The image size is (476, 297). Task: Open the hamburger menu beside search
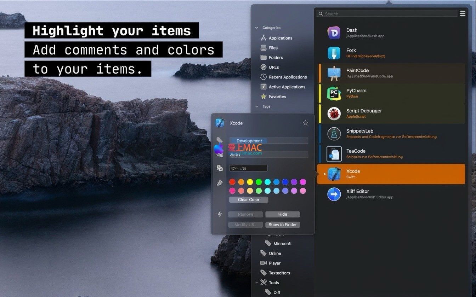click(x=463, y=14)
